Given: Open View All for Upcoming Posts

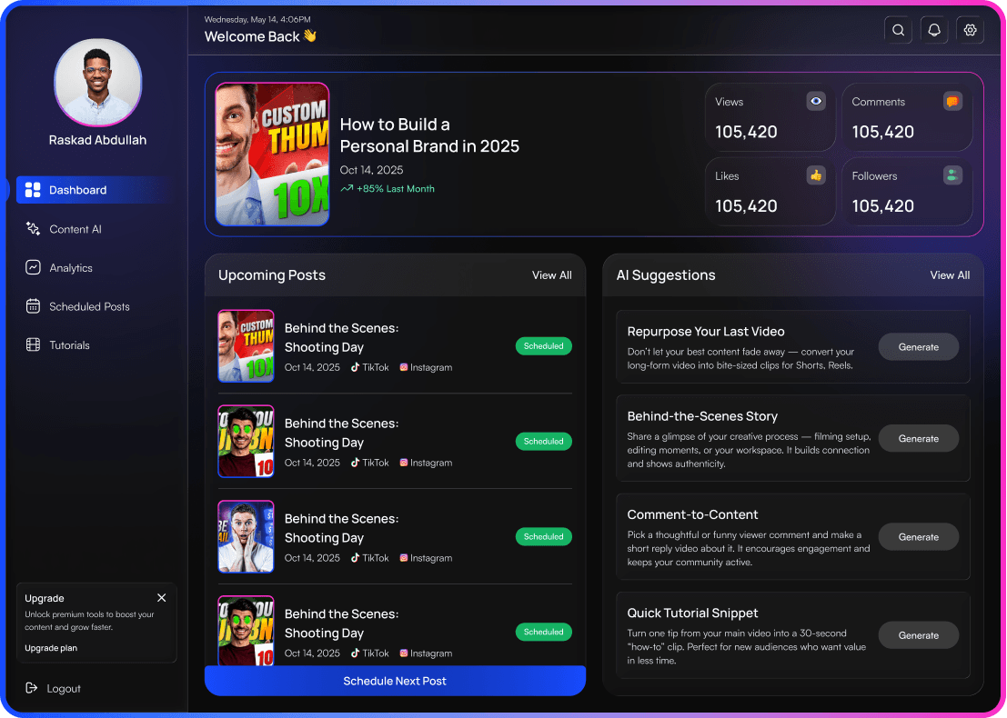Looking at the screenshot, I should 551,274.
